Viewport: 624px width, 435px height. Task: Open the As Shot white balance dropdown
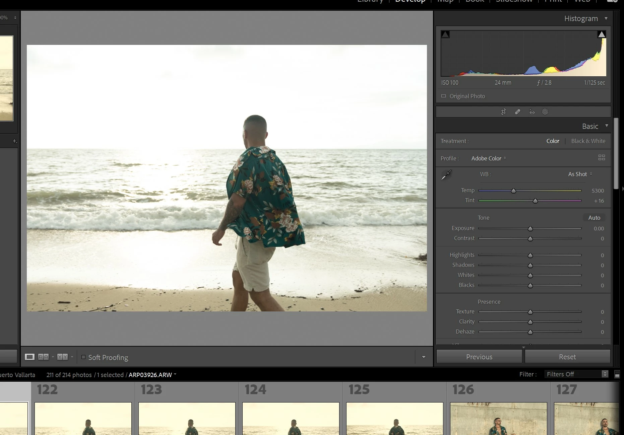pos(580,174)
